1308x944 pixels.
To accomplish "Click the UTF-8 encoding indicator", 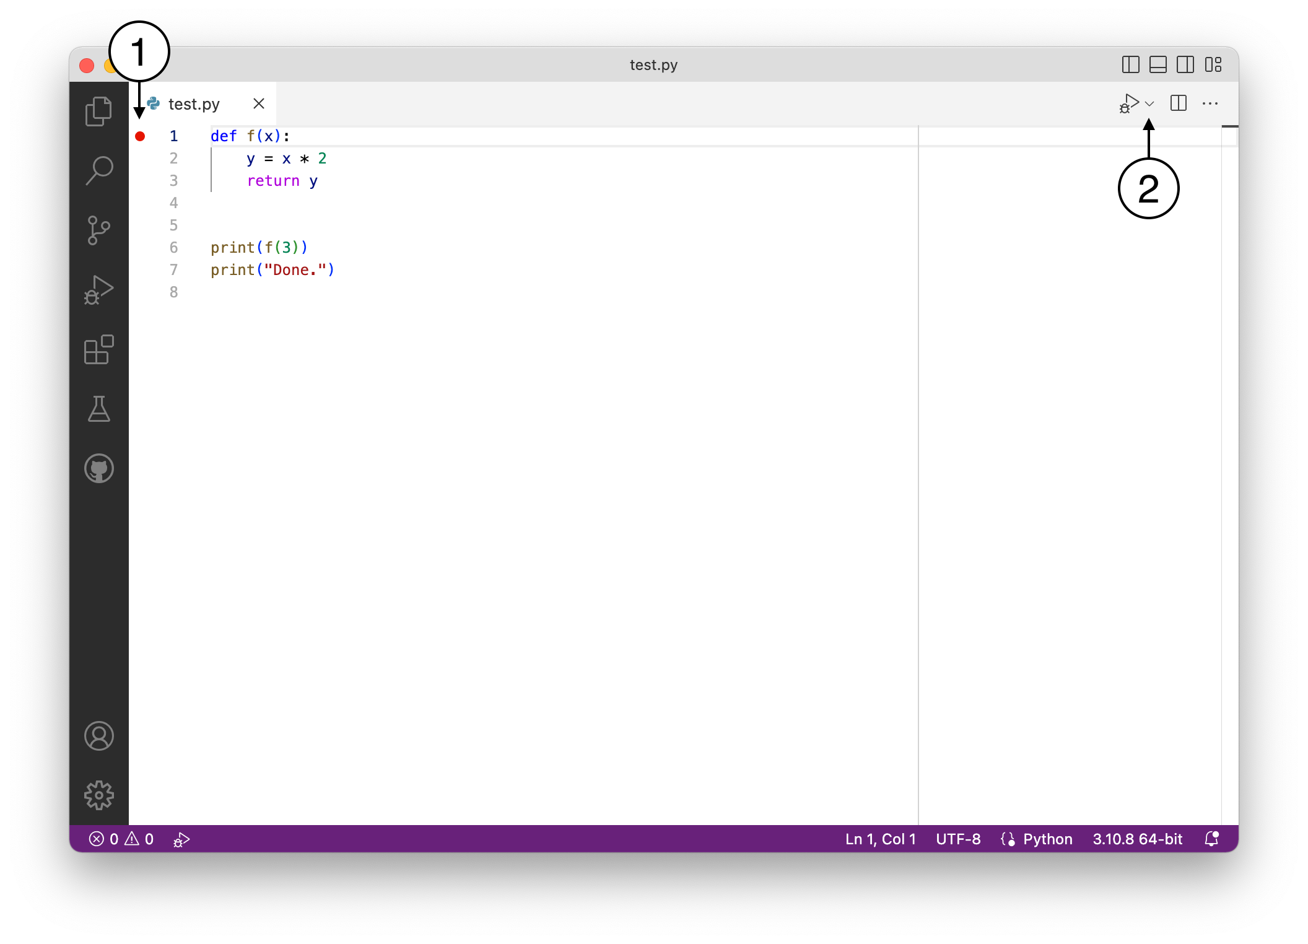I will point(957,839).
